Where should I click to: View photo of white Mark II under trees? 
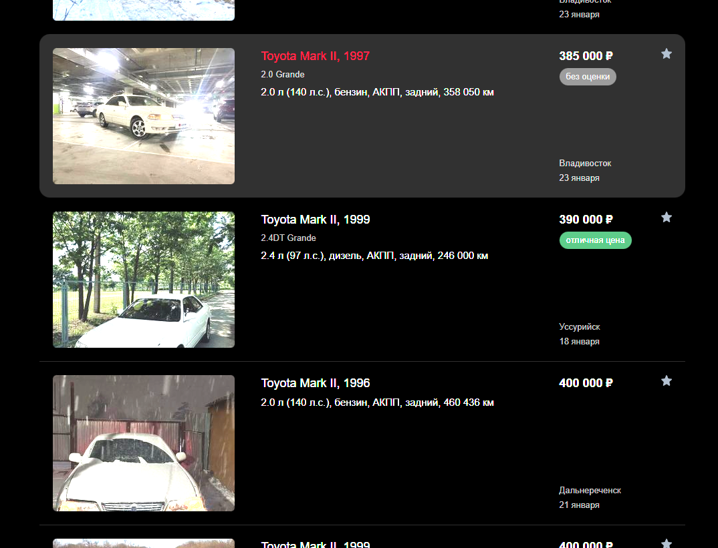[144, 280]
